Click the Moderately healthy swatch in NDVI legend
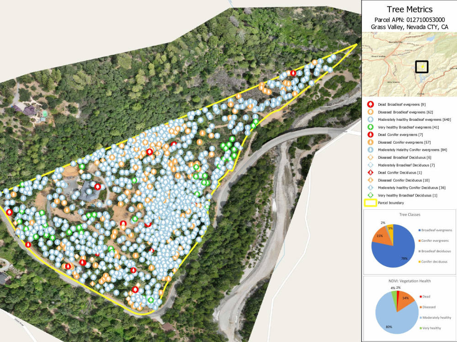The height and width of the screenshot is (342, 457). pyautogui.click(x=420, y=317)
